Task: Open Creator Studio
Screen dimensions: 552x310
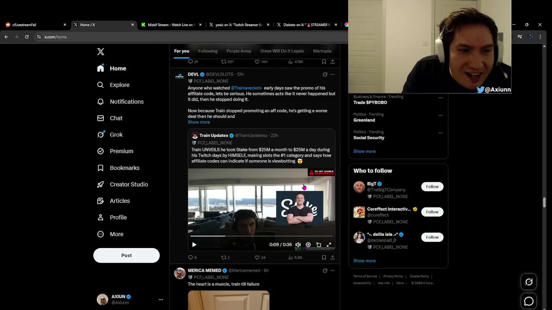Action: [122, 184]
